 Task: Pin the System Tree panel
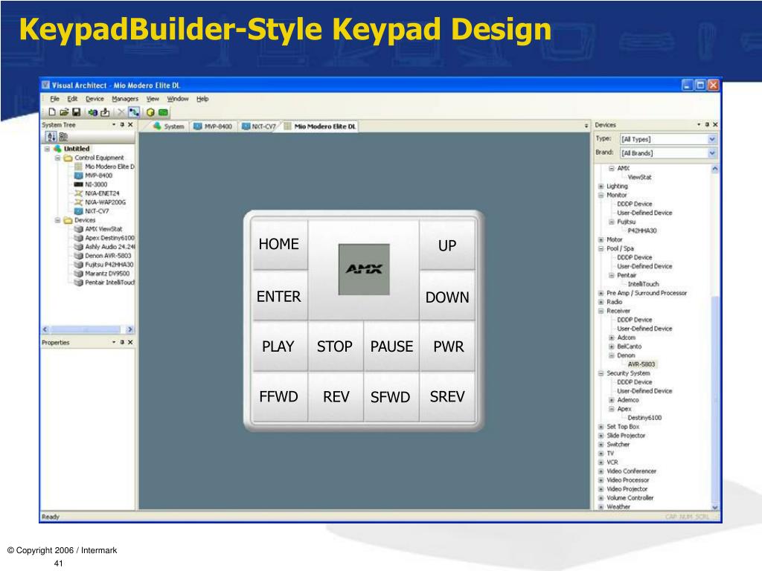pyautogui.click(x=122, y=125)
